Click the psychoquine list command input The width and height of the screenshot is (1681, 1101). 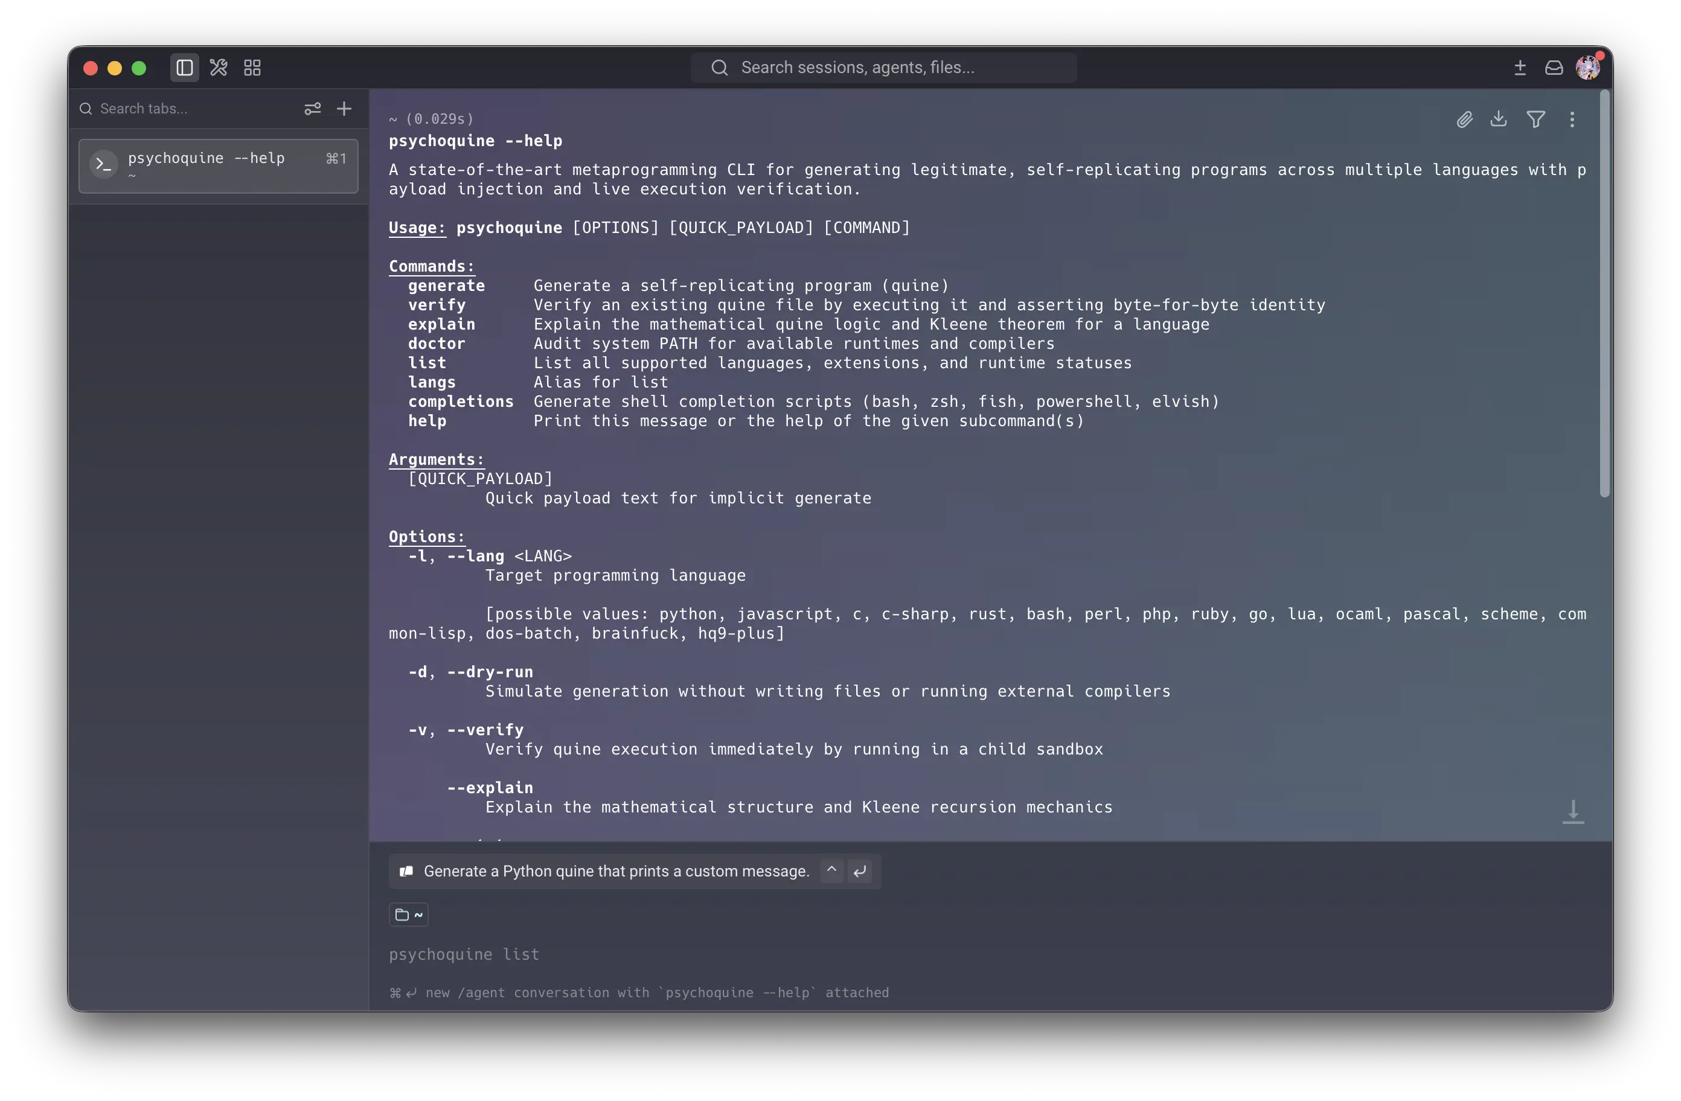(x=464, y=955)
